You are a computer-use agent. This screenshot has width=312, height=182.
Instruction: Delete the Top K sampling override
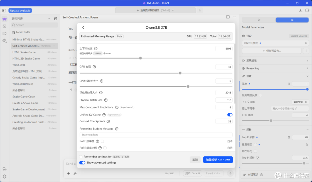coord(289,137)
